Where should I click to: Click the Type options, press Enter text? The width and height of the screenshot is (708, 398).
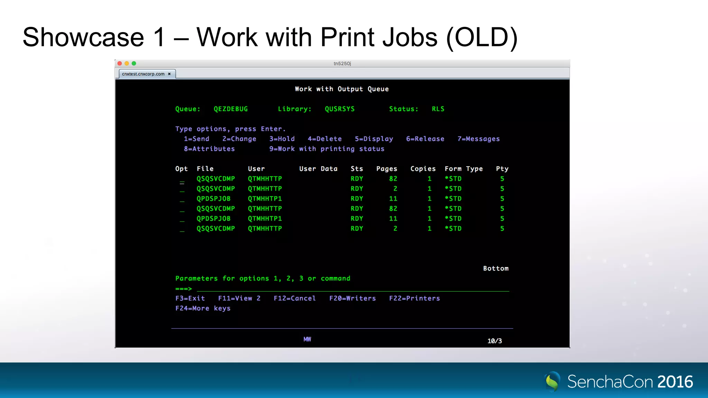(x=231, y=129)
